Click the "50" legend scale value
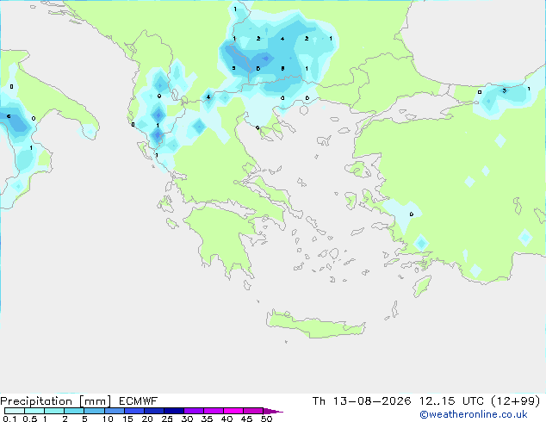The height and width of the screenshot is (422, 546). pos(266,419)
